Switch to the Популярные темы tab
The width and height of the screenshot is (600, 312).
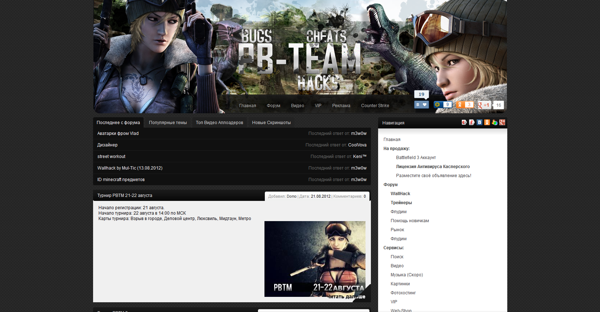[x=168, y=123]
